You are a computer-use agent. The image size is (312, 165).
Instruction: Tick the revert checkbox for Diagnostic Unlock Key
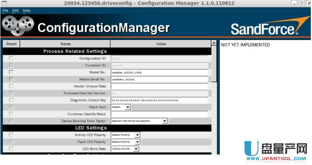tap(11, 100)
